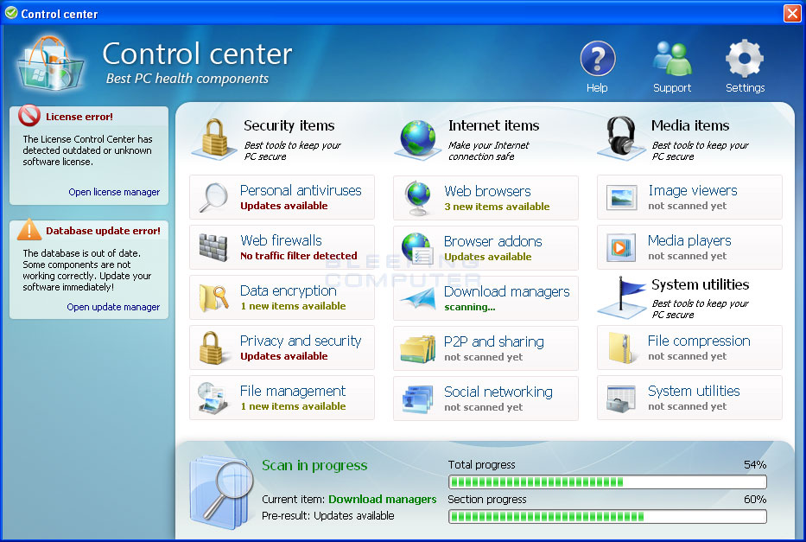Viewport: 806px width, 542px height.
Task: Click the Support people icon
Action: click(672, 59)
